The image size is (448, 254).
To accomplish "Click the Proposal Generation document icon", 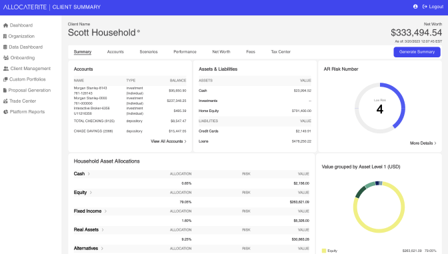I will [5, 90].
